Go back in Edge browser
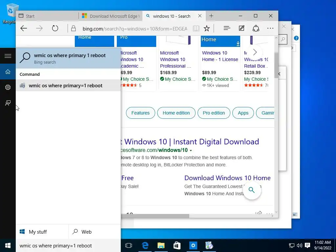Screen dimensions: 336x252 point(24,28)
